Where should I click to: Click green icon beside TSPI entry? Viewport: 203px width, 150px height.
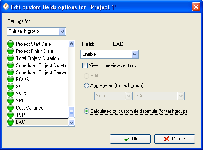pyautogui.click(x=10, y=115)
